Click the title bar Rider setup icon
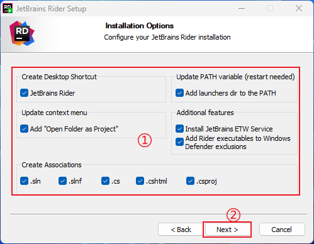This screenshot has height=244, width=314. (8, 9)
